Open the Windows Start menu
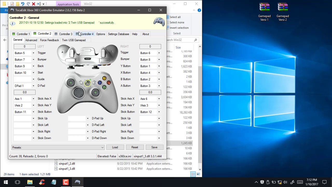 point(6,182)
